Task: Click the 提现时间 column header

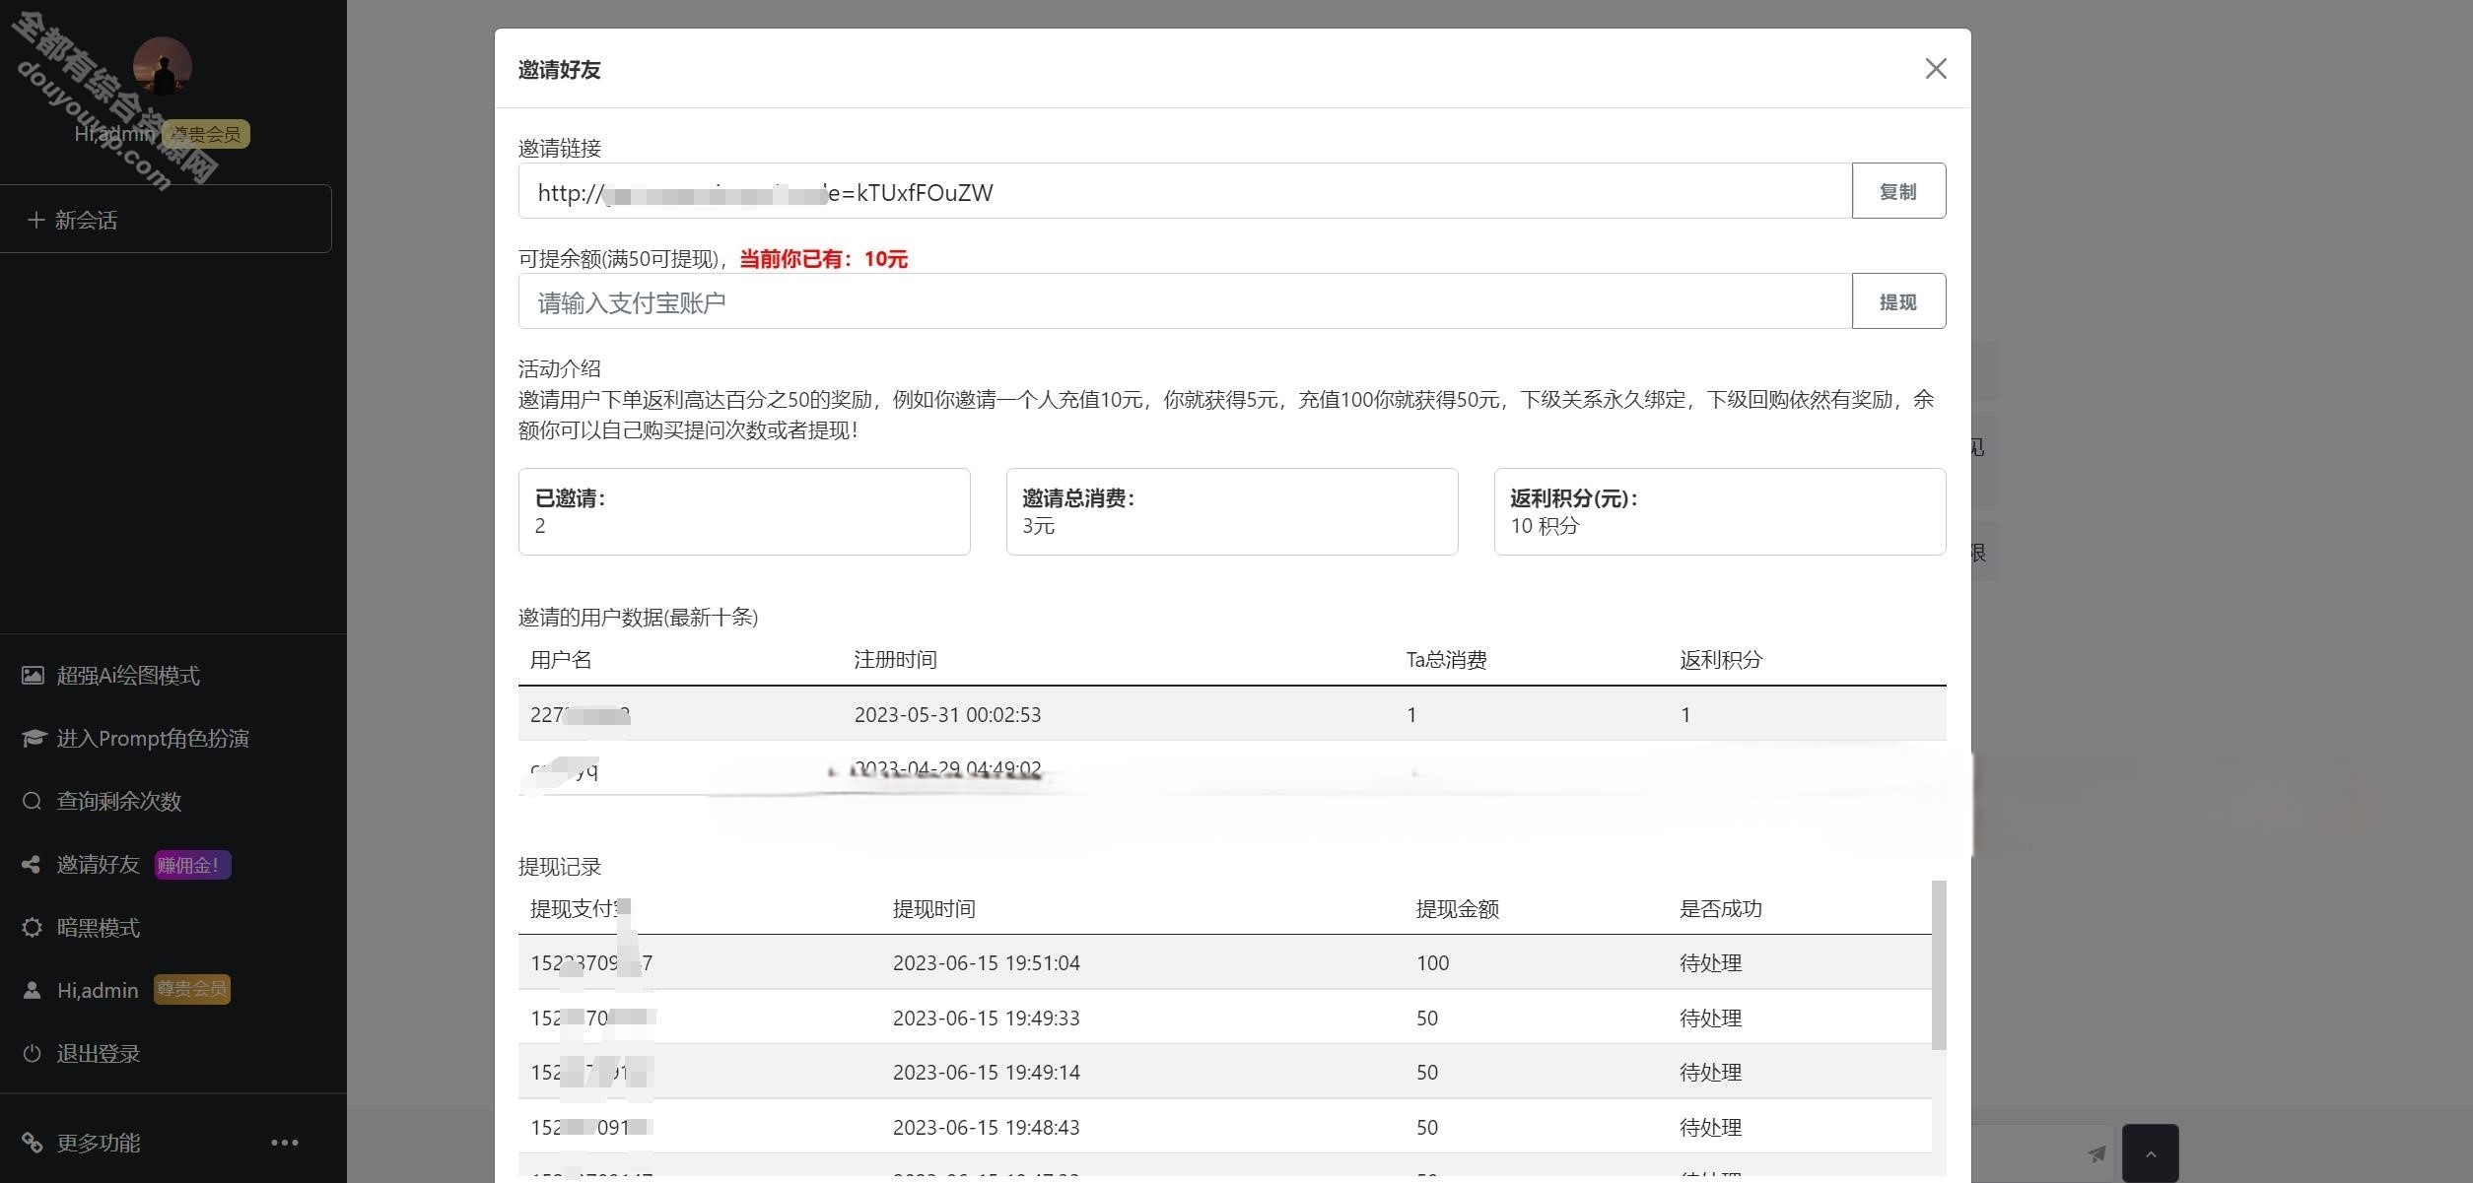Action: (x=934, y=908)
